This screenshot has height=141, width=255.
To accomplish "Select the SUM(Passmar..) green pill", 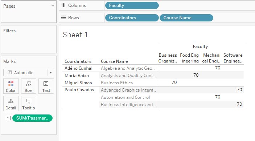I will pos(32,118).
